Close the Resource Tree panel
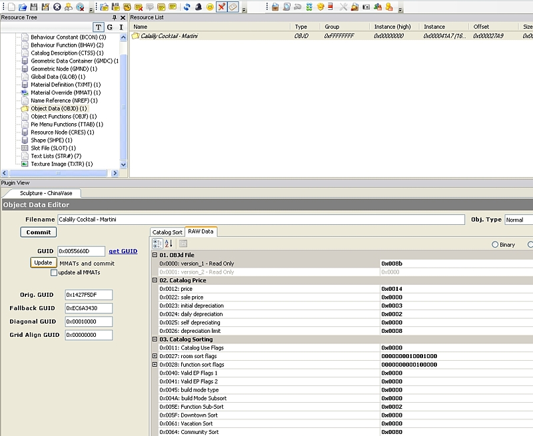533x436 pixels. (123, 17)
